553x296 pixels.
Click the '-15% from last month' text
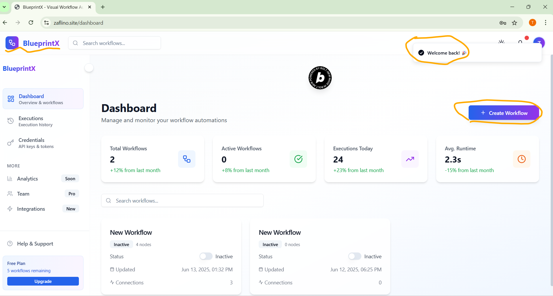coord(469,170)
